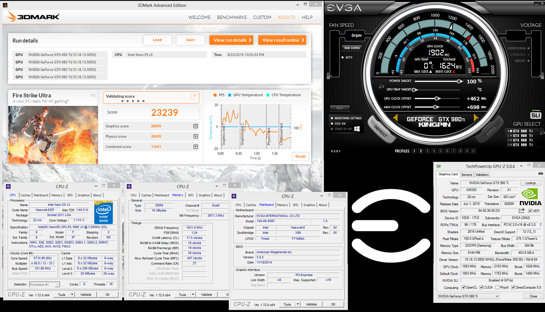Click app icon of CPU-Z Mainboard window
This screenshot has height=312, width=545.
tap(234, 196)
